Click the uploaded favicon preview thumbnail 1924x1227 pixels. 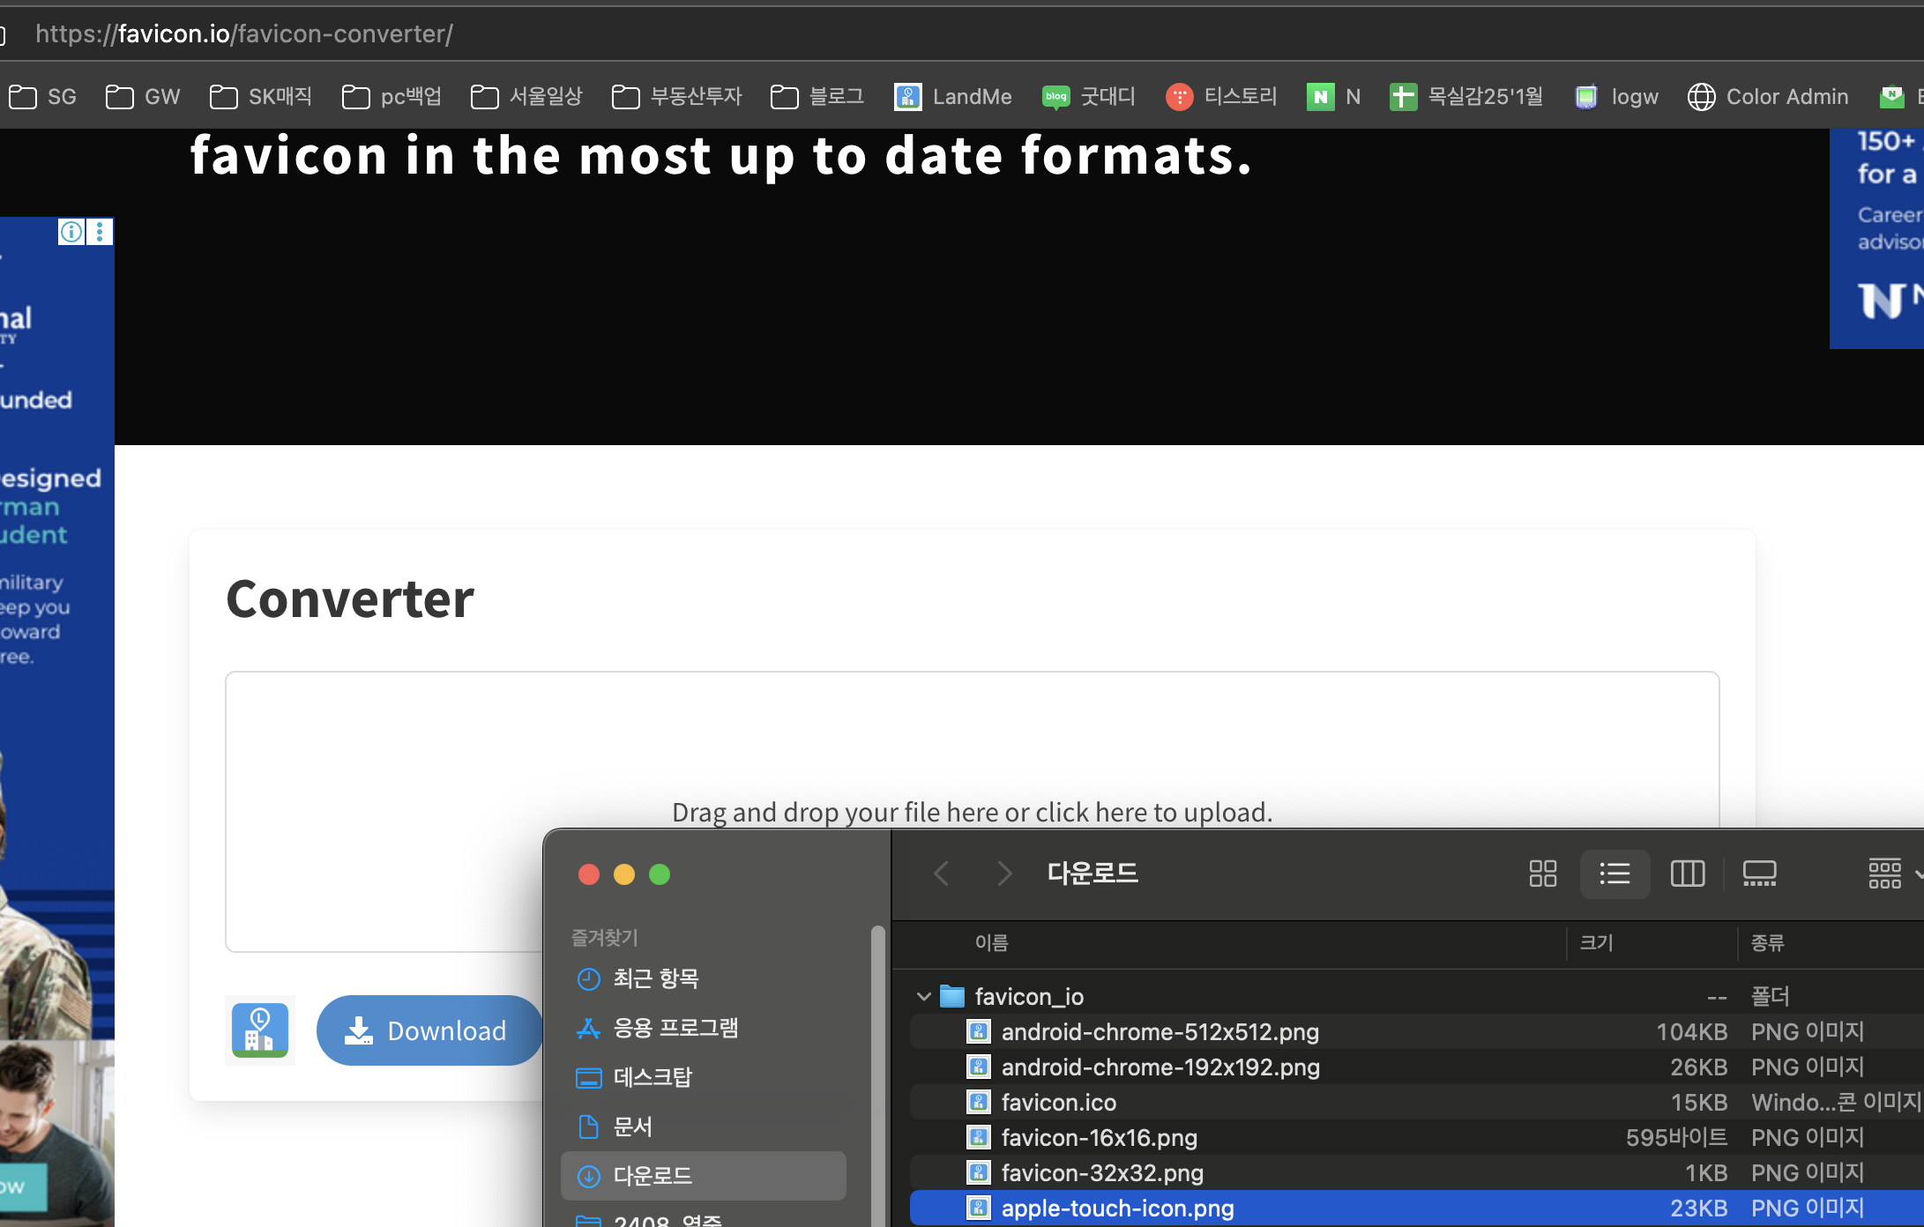(259, 1030)
